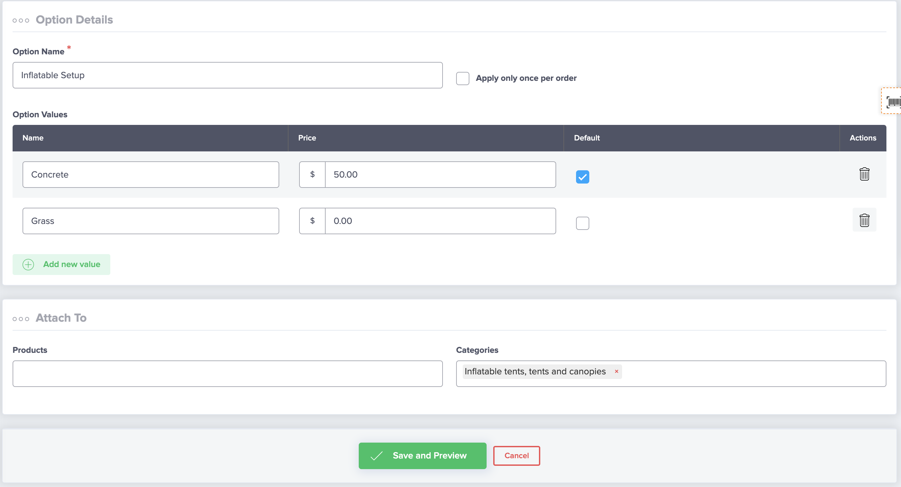Image resolution: width=901 pixels, height=487 pixels.
Task: Delete the Grass option value row
Action: coord(864,220)
